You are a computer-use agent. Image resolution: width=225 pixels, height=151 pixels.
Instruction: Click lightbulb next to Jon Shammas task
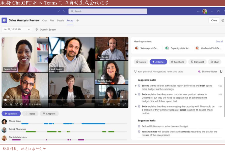pos(139,132)
